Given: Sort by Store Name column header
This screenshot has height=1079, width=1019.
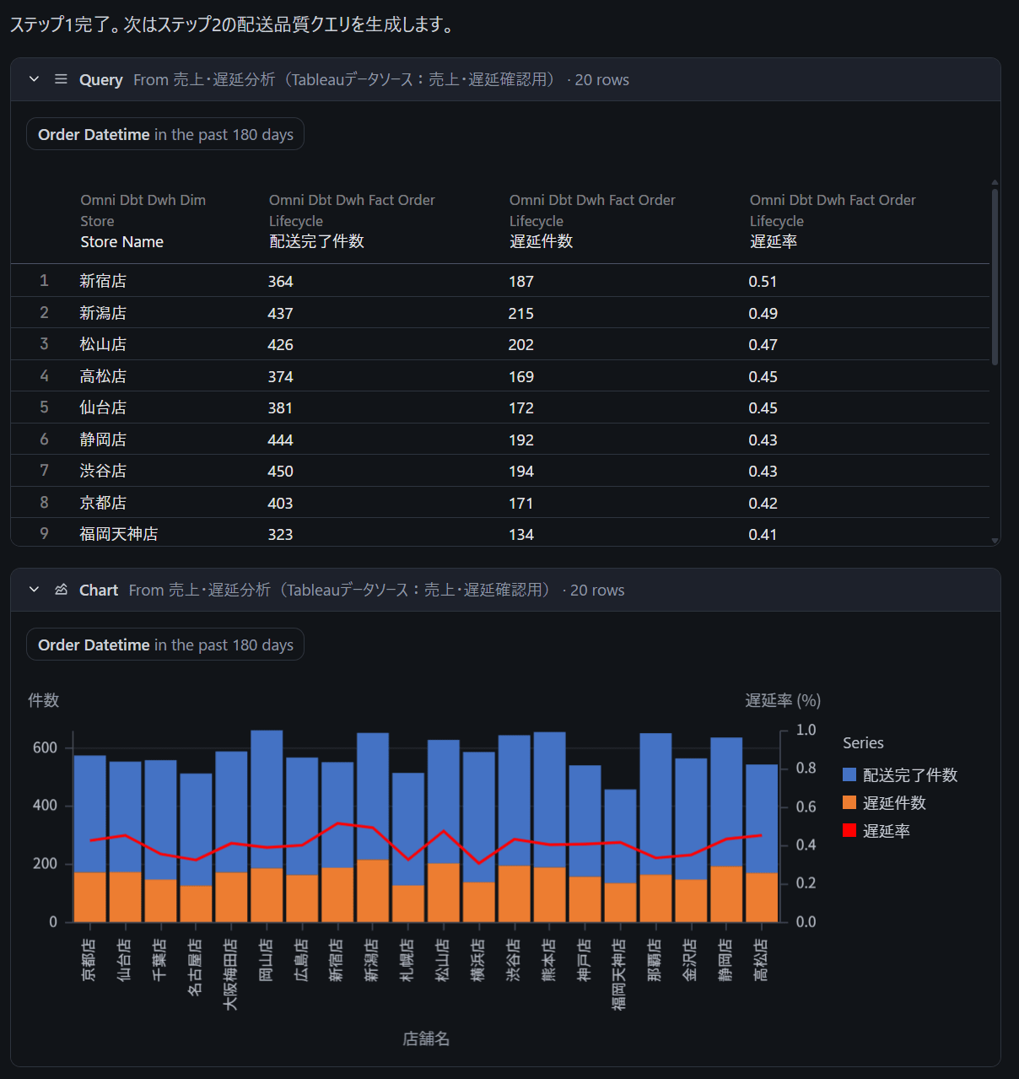Looking at the screenshot, I should coord(121,242).
